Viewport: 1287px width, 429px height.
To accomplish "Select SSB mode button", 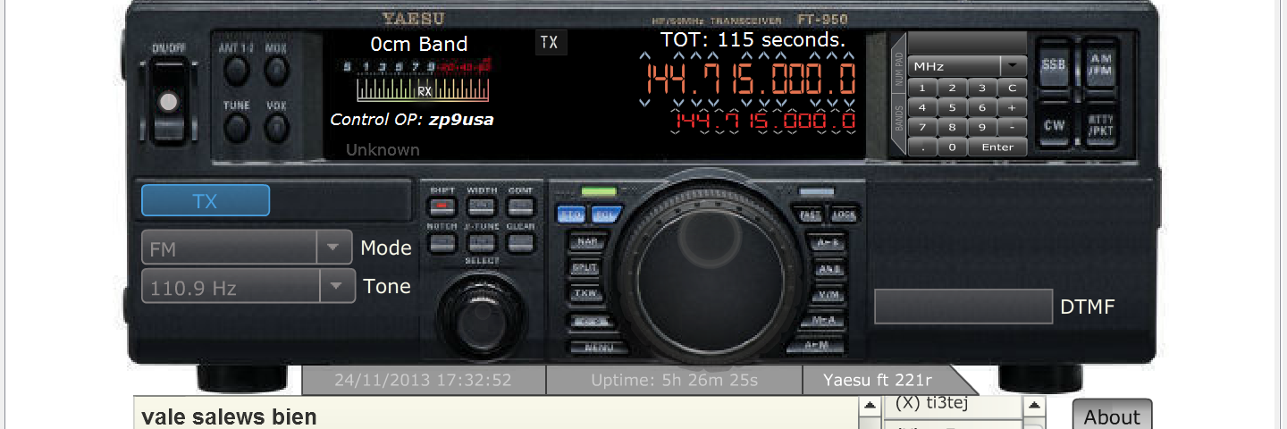I will [1055, 66].
